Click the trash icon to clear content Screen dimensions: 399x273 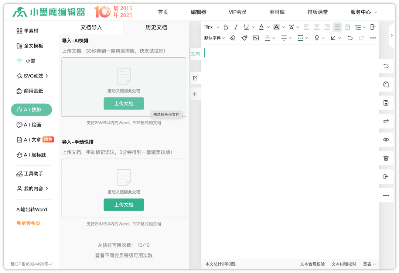point(386,158)
